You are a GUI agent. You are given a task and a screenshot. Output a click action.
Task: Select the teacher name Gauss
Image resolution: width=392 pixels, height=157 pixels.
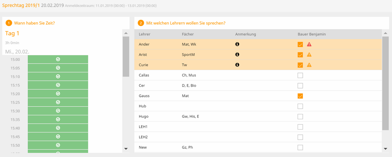click(144, 96)
